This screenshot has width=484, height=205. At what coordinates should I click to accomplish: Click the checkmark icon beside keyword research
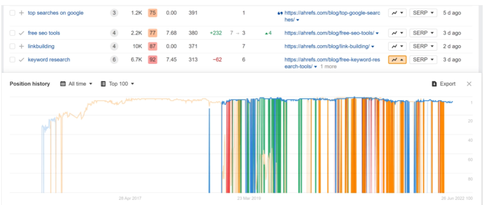click(x=21, y=60)
